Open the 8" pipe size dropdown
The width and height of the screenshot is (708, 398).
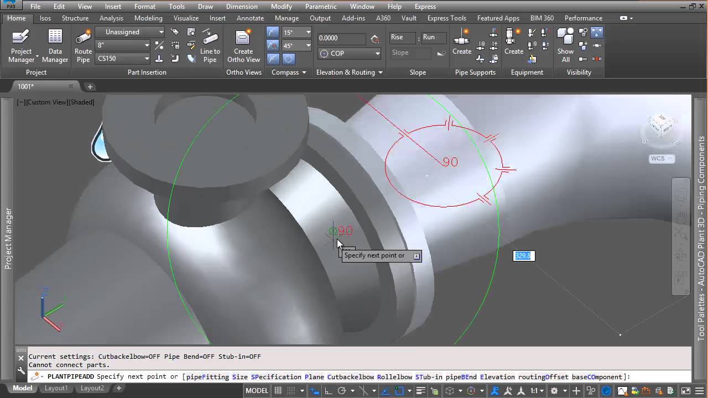pos(123,45)
